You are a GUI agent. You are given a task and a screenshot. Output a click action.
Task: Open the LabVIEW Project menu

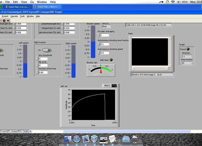pyautogui.click(x=5, y=16)
